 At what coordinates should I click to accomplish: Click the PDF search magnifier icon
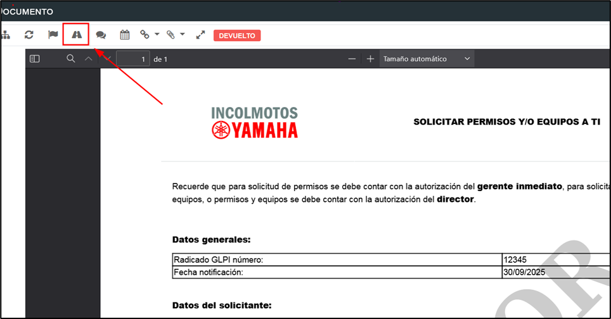coord(71,59)
